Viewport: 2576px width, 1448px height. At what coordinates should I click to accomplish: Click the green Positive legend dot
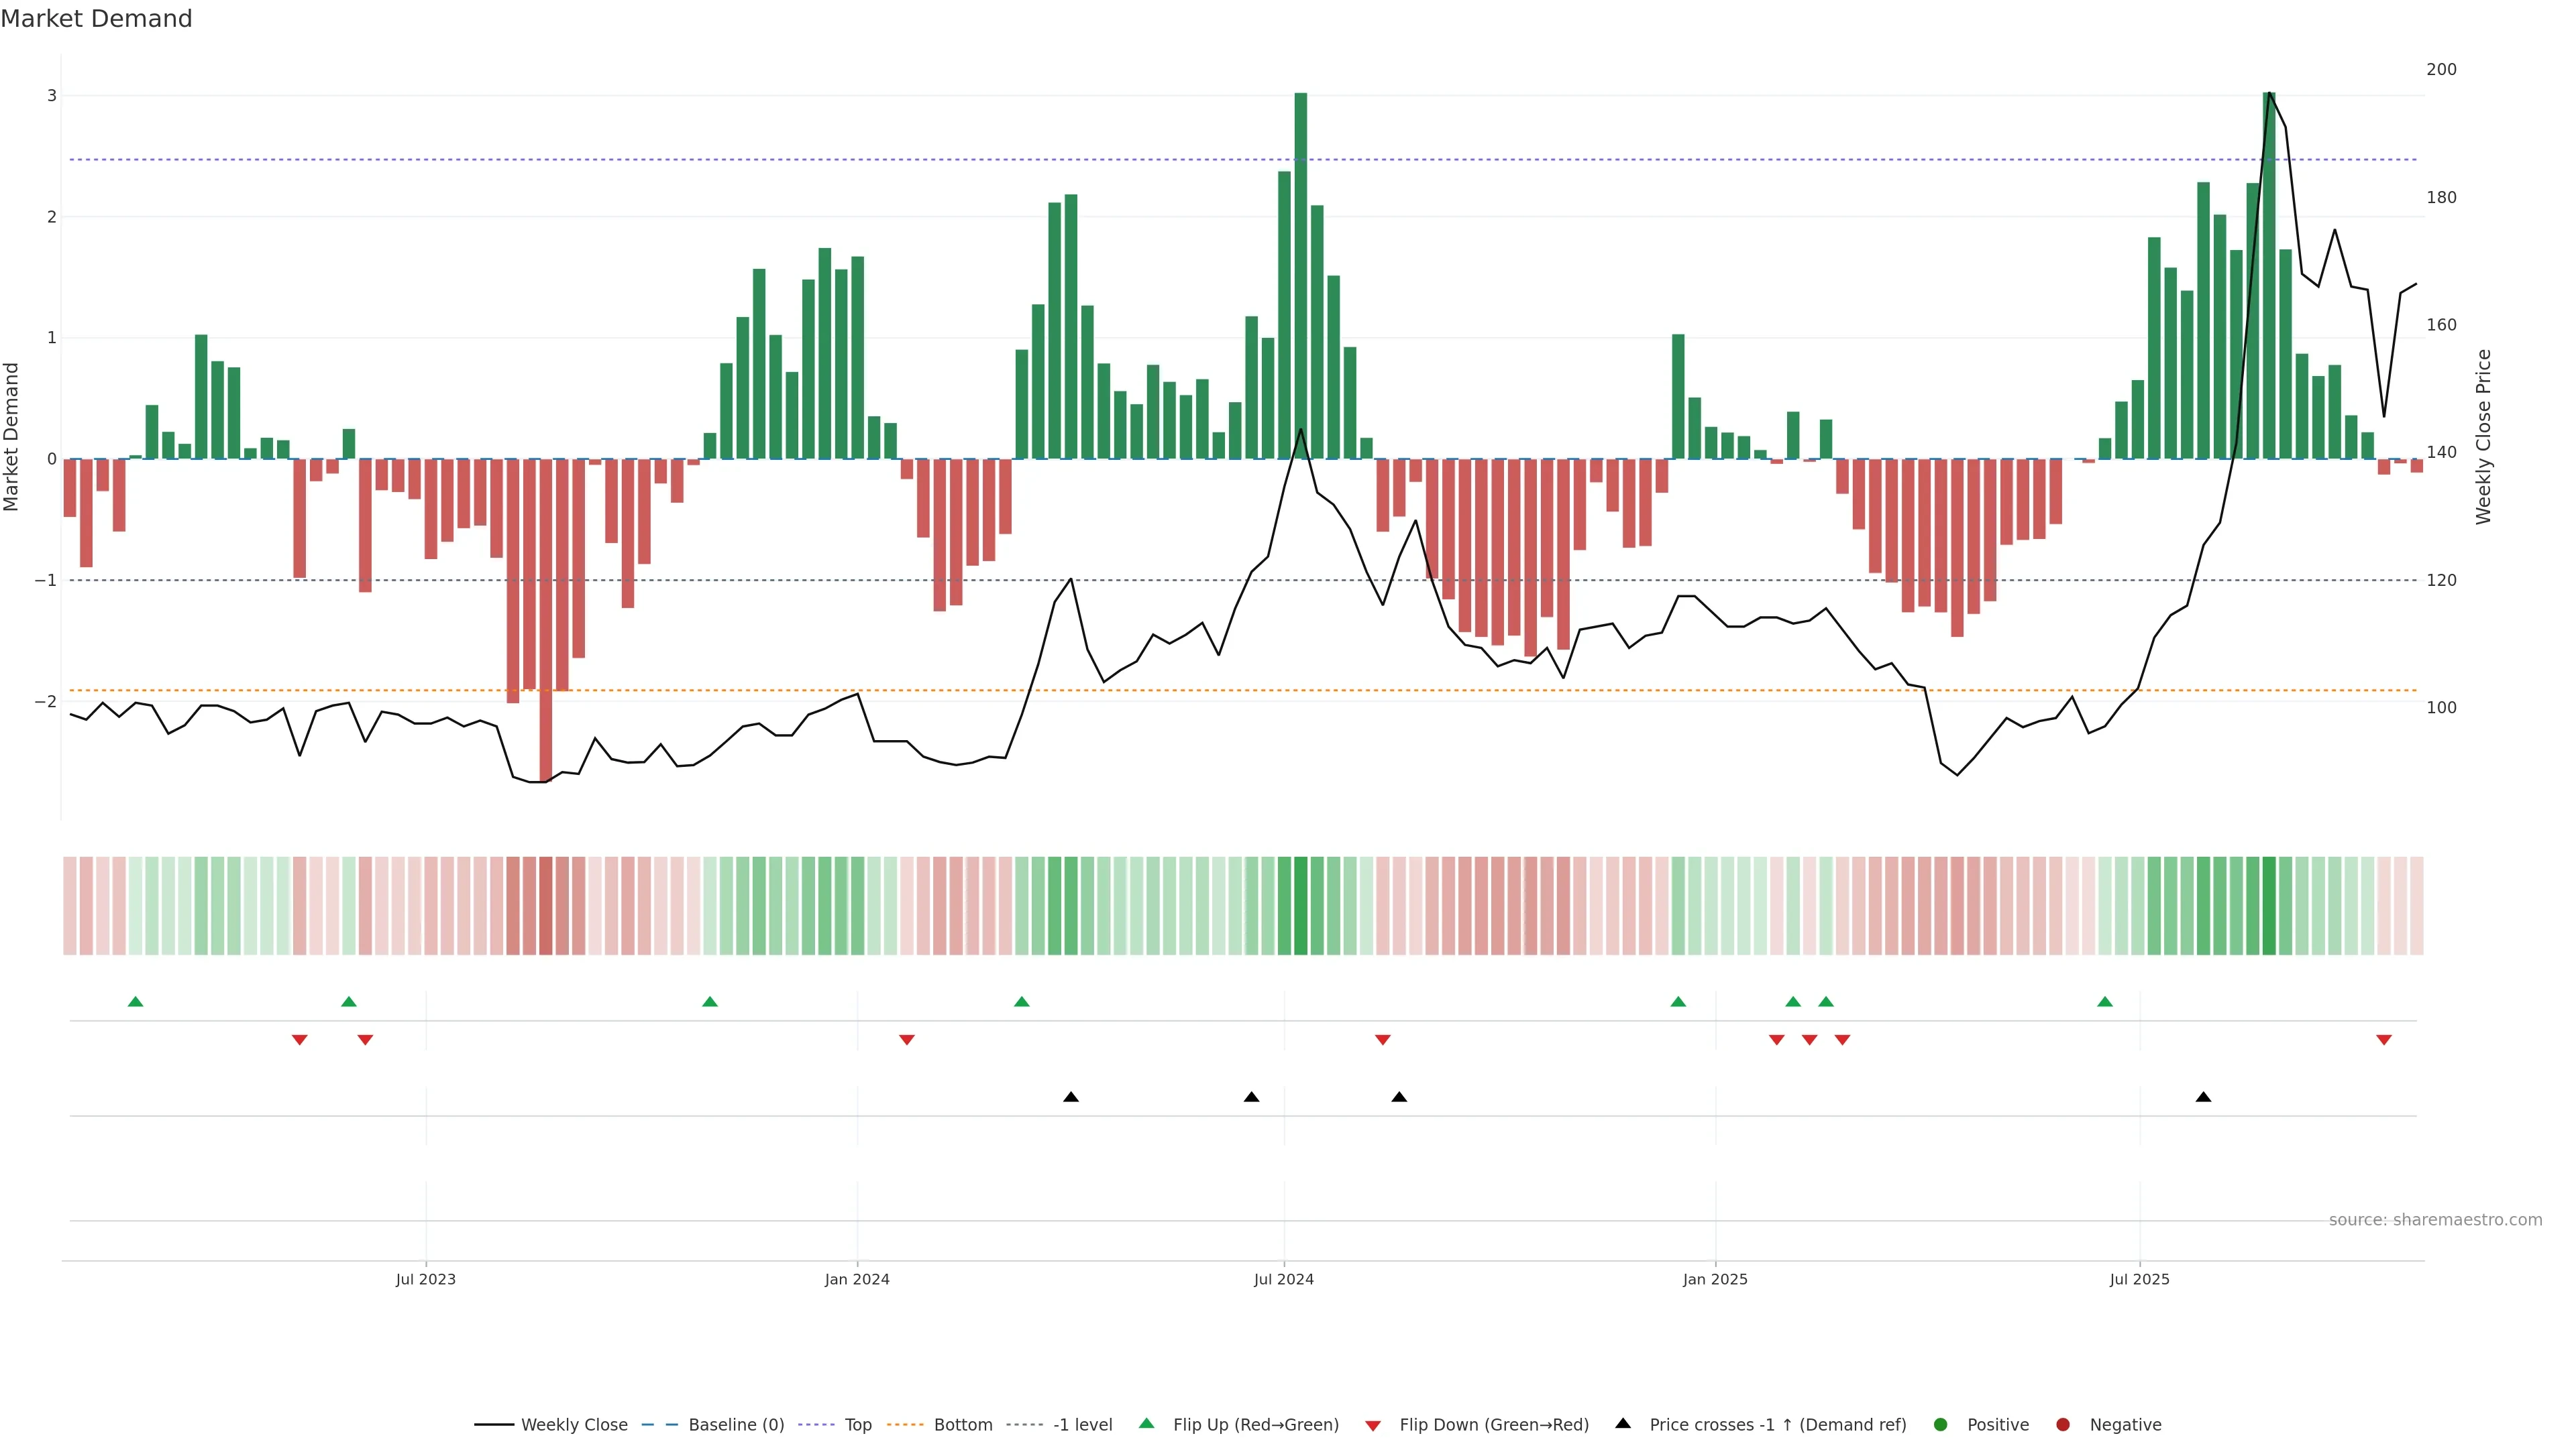(x=1941, y=1424)
